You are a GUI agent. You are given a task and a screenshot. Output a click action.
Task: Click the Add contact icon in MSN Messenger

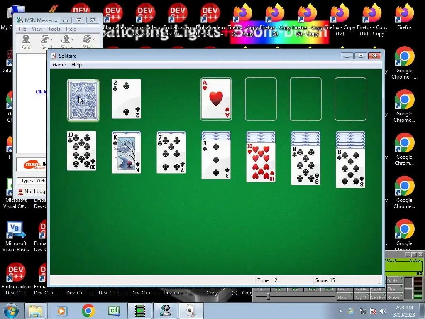point(26,42)
